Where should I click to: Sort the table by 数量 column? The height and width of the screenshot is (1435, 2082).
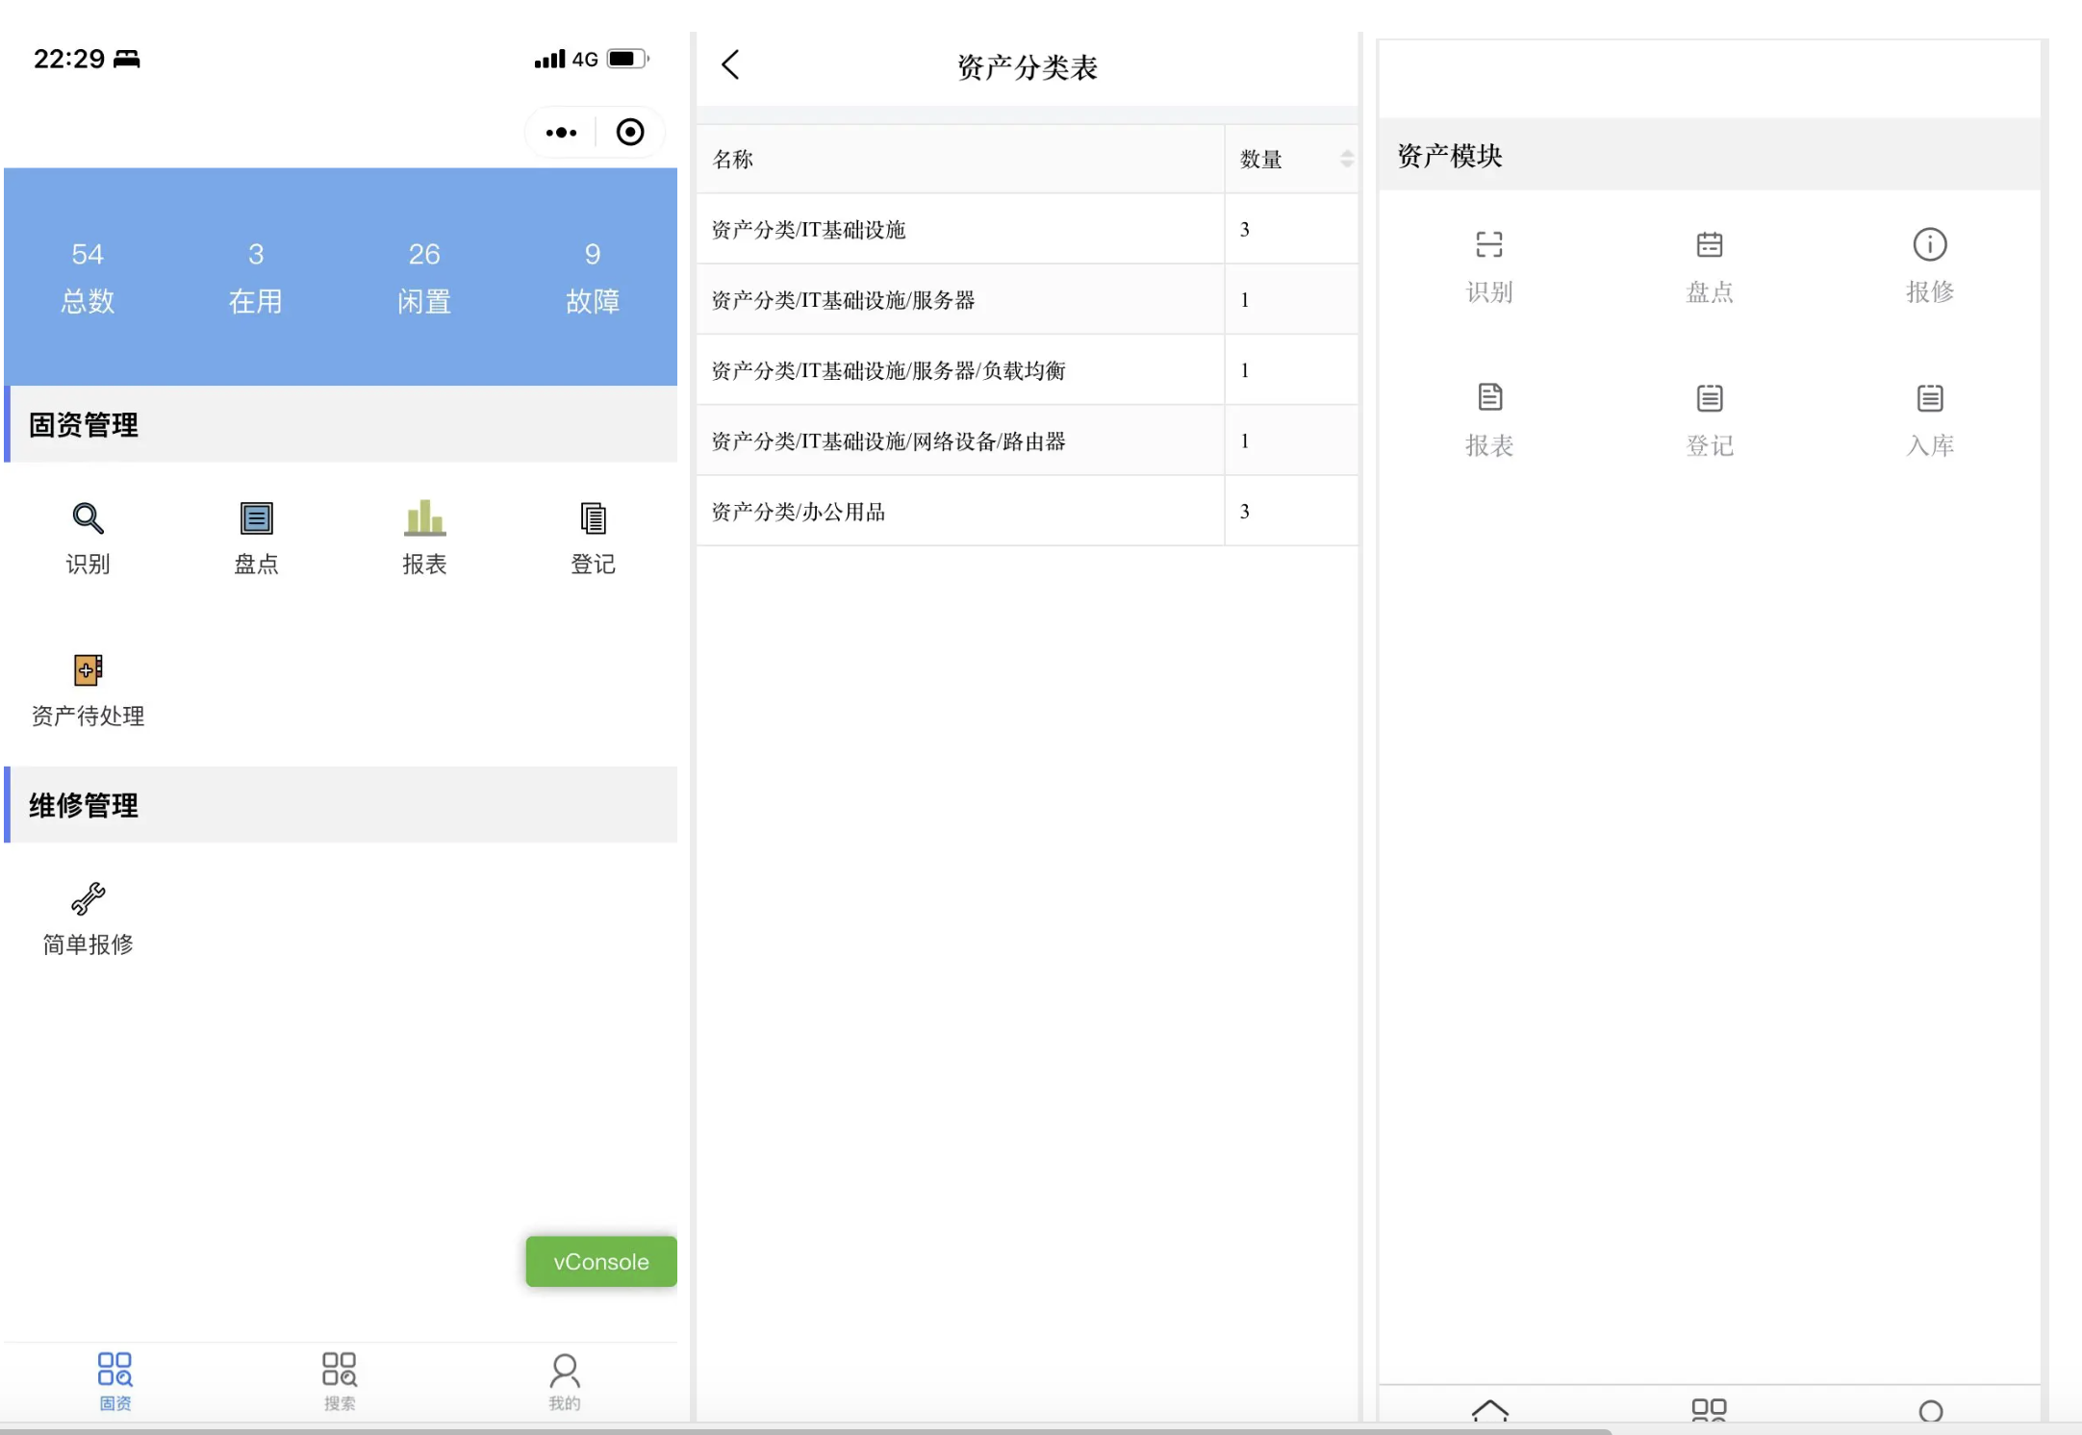coord(1346,159)
